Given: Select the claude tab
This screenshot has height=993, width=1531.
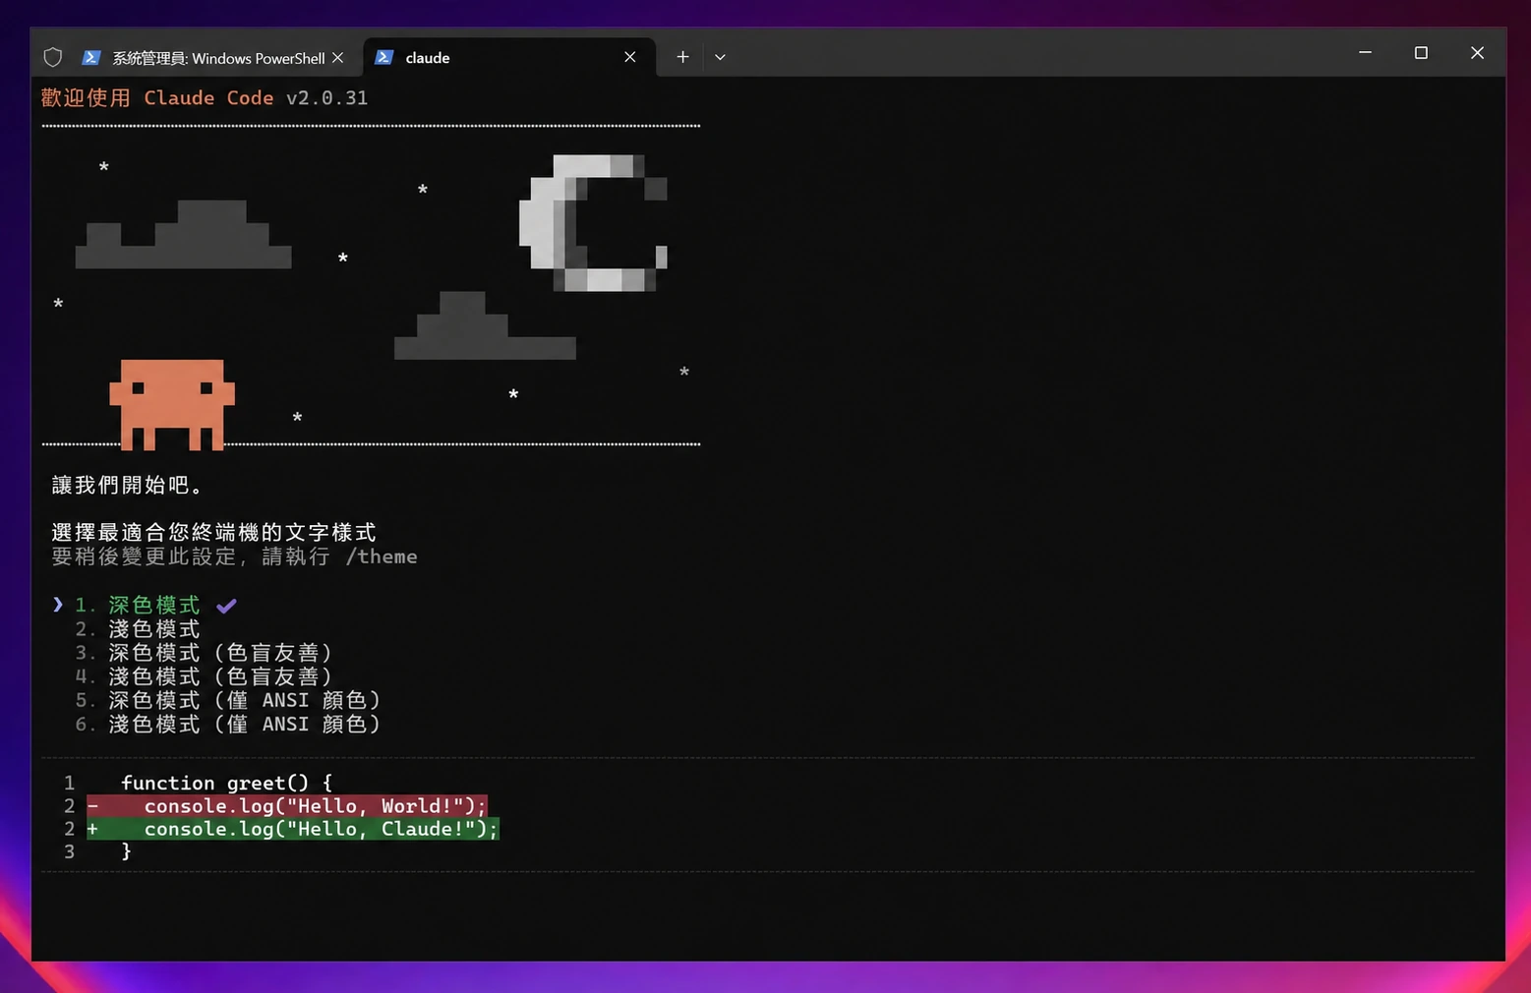Looking at the screenshot, I should pyautogui.click(x=508, y=57).
